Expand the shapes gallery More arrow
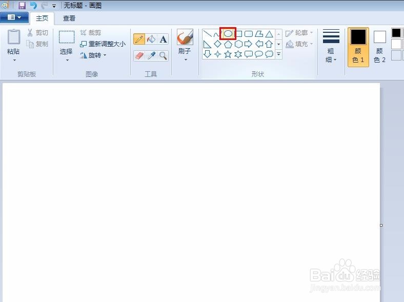 278,54
